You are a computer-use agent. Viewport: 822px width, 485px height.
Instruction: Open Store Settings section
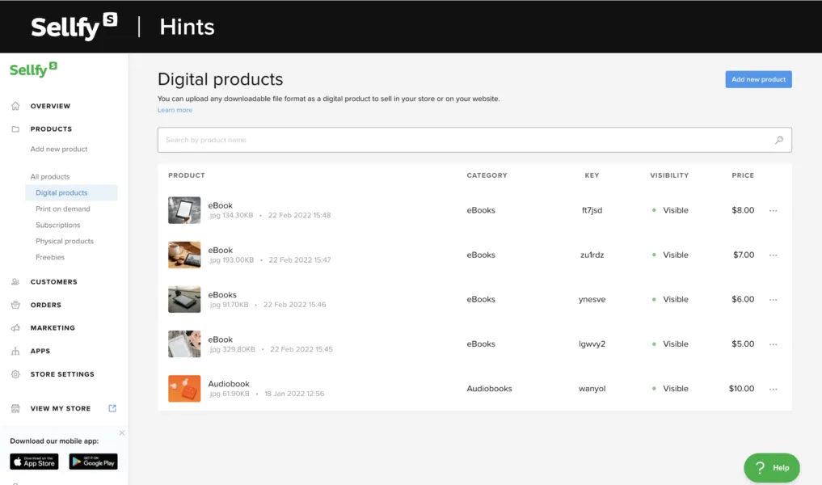[x=62, y=374]
